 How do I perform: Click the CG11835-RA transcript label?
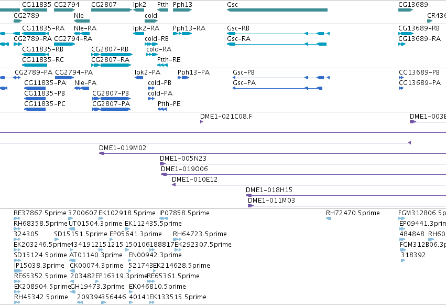pos(43,28)
